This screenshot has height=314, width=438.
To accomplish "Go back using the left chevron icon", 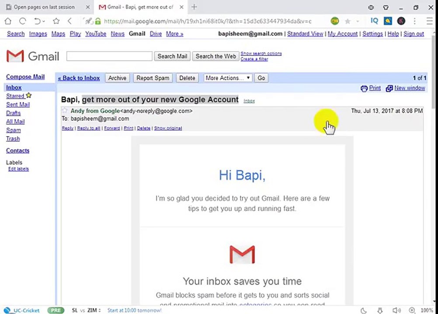I will 70,21.
